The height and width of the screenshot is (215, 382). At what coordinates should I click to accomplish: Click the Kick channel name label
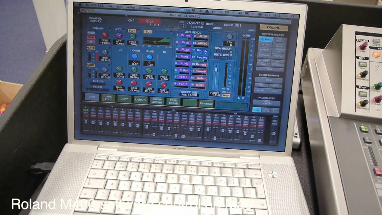[149, 21]
